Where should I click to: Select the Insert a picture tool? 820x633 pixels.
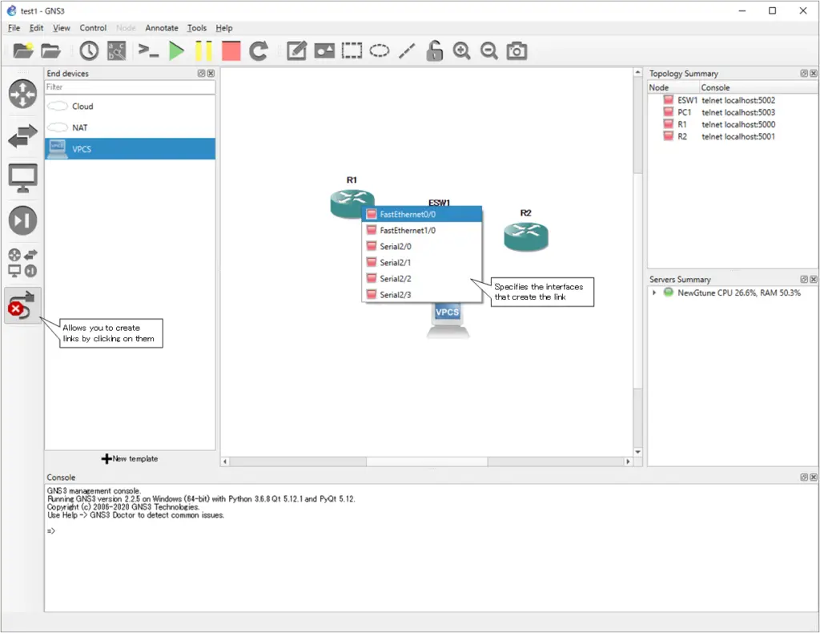324,50
